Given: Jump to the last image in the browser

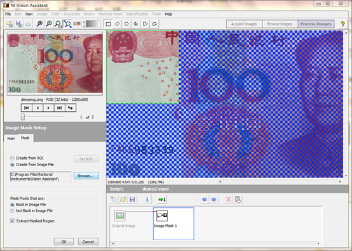Looking at the screenshot, I should click(59, 108).
